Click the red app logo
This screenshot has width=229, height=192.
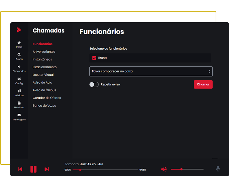coord(19,30)
